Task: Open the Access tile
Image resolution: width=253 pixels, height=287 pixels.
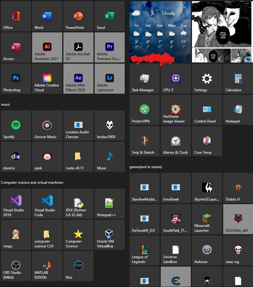Action: point(16,48)
